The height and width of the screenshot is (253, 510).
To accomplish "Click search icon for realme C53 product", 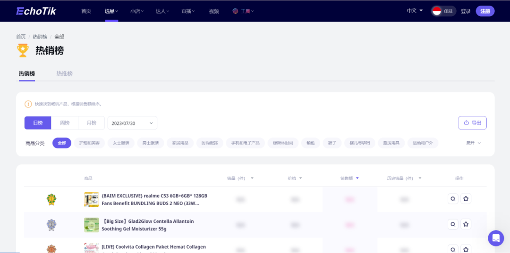I will click(453, 199).
